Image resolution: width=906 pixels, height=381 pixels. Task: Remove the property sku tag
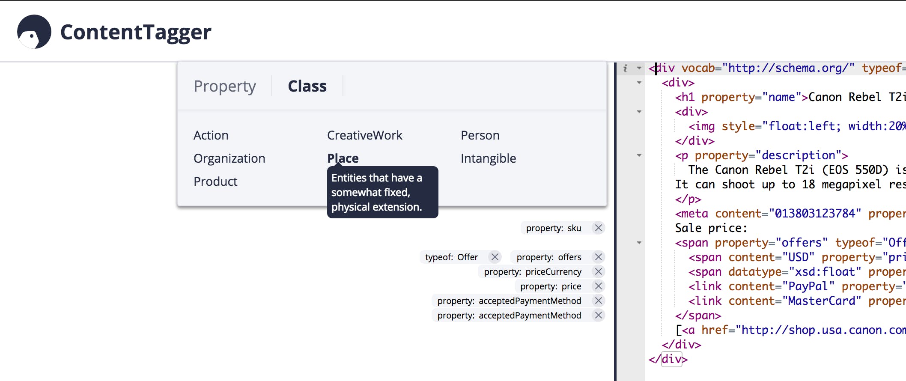(x=599, y=228)
